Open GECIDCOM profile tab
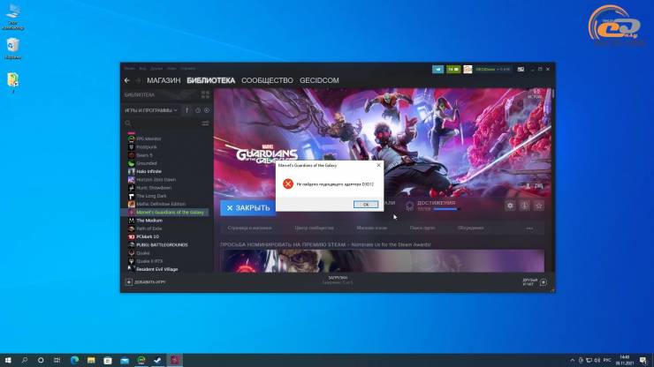This screenshot has height=367, width=654. [319, 80]
